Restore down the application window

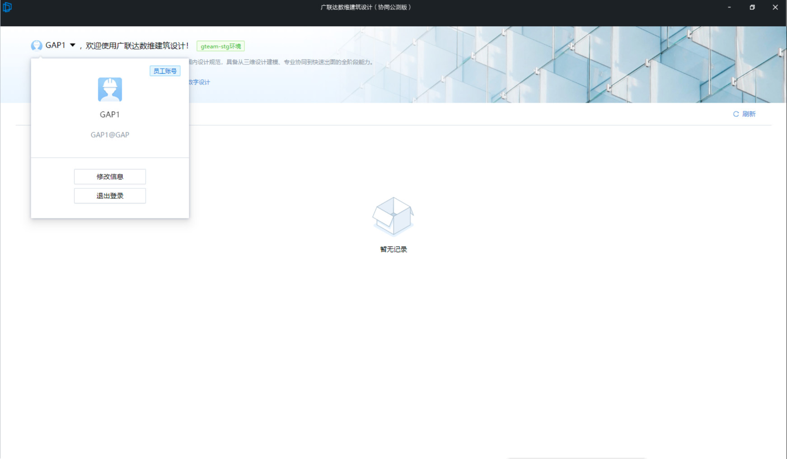752,7
